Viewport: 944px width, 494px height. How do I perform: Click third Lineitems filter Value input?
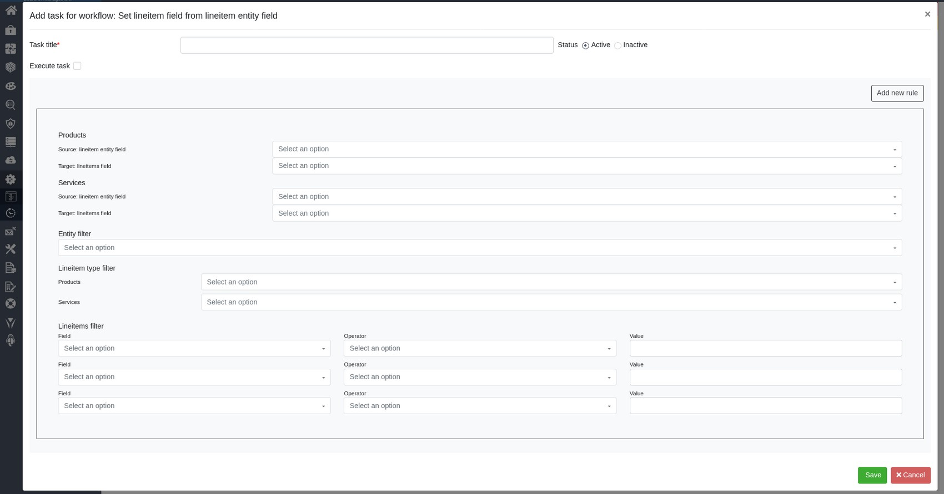(766, 406)
